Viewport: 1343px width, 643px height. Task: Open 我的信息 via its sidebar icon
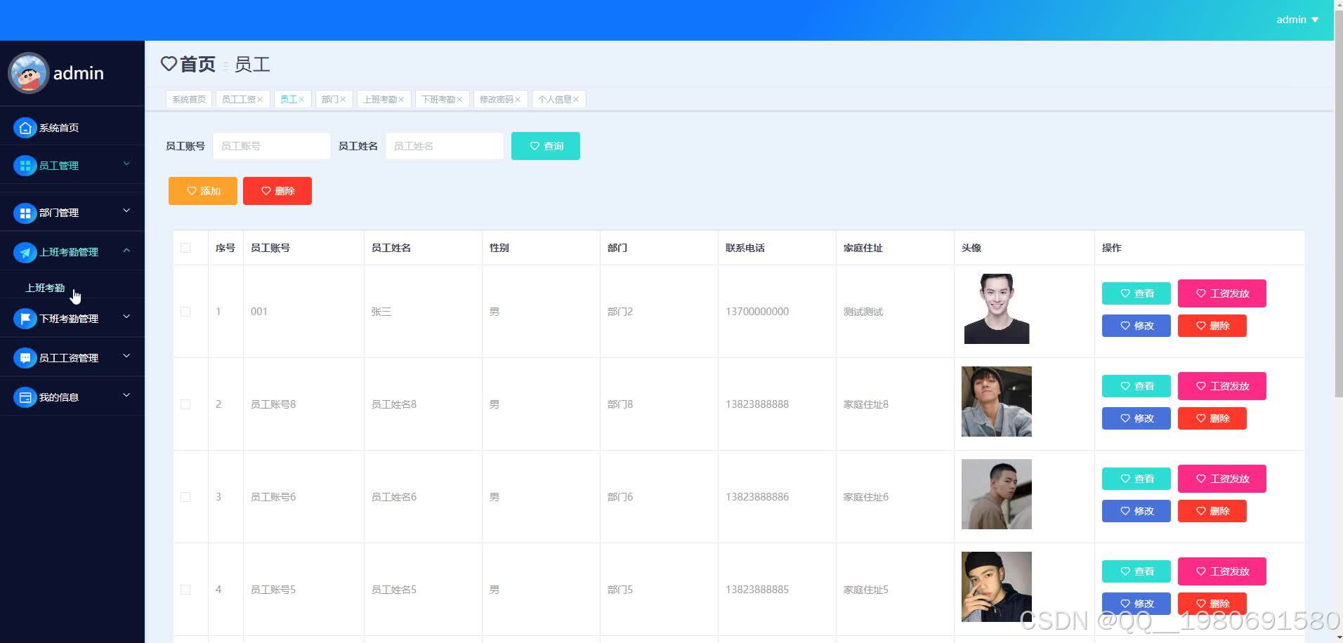click(x=25, y=397)
